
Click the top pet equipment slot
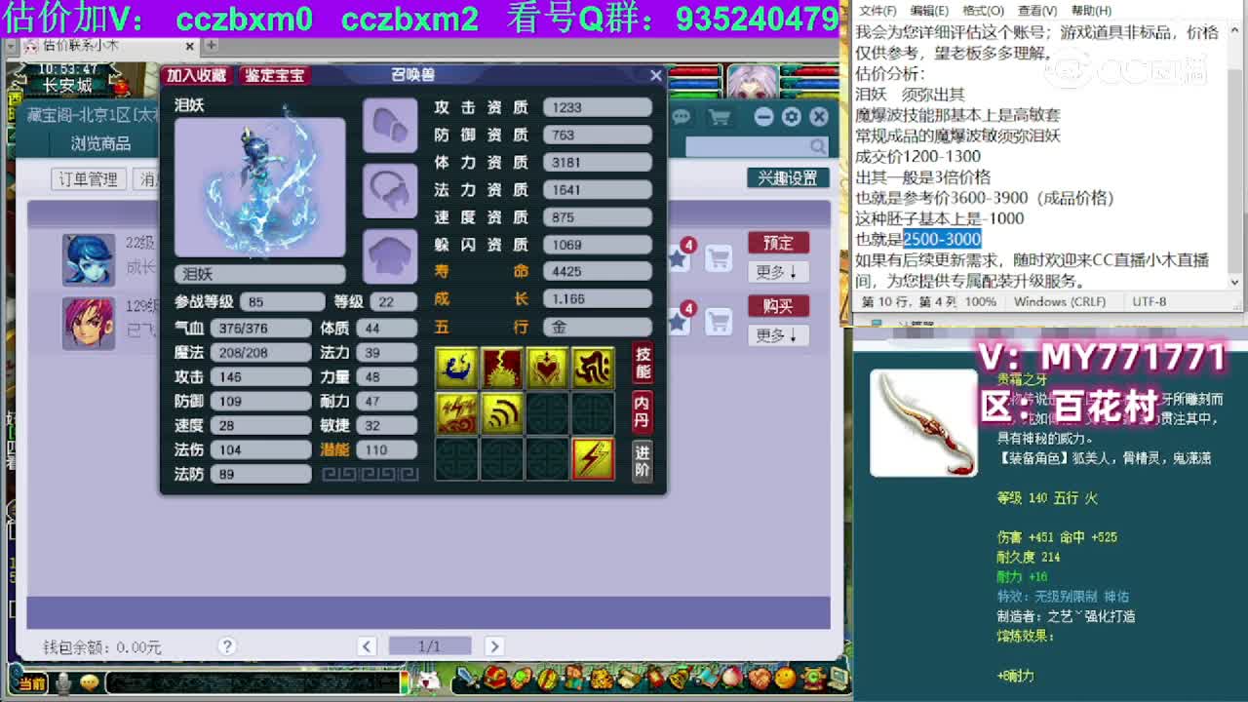coord(390,125)
